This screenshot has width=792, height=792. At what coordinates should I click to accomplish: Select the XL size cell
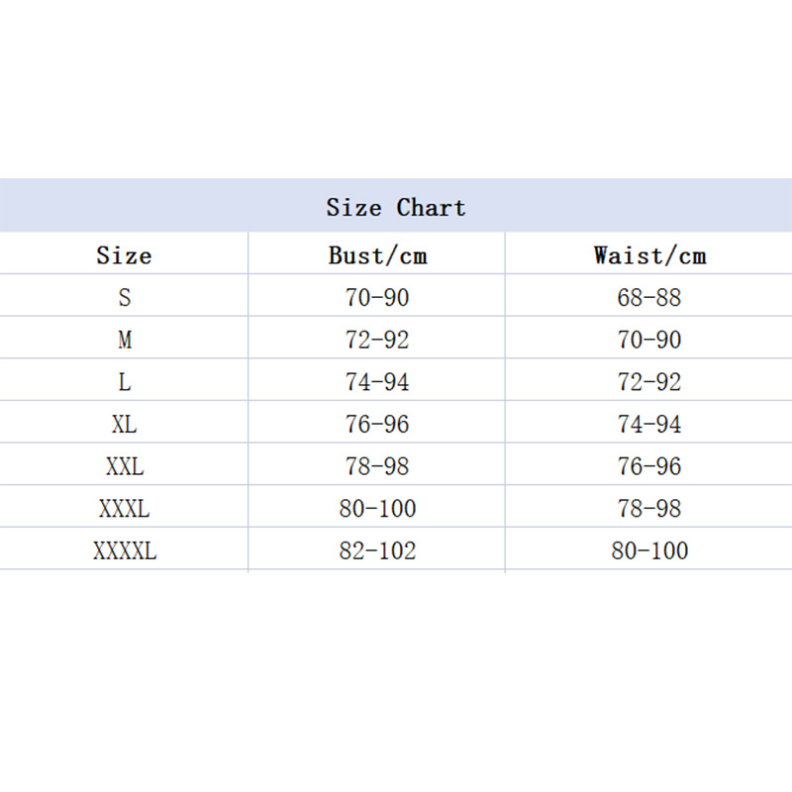click(125, 425)
